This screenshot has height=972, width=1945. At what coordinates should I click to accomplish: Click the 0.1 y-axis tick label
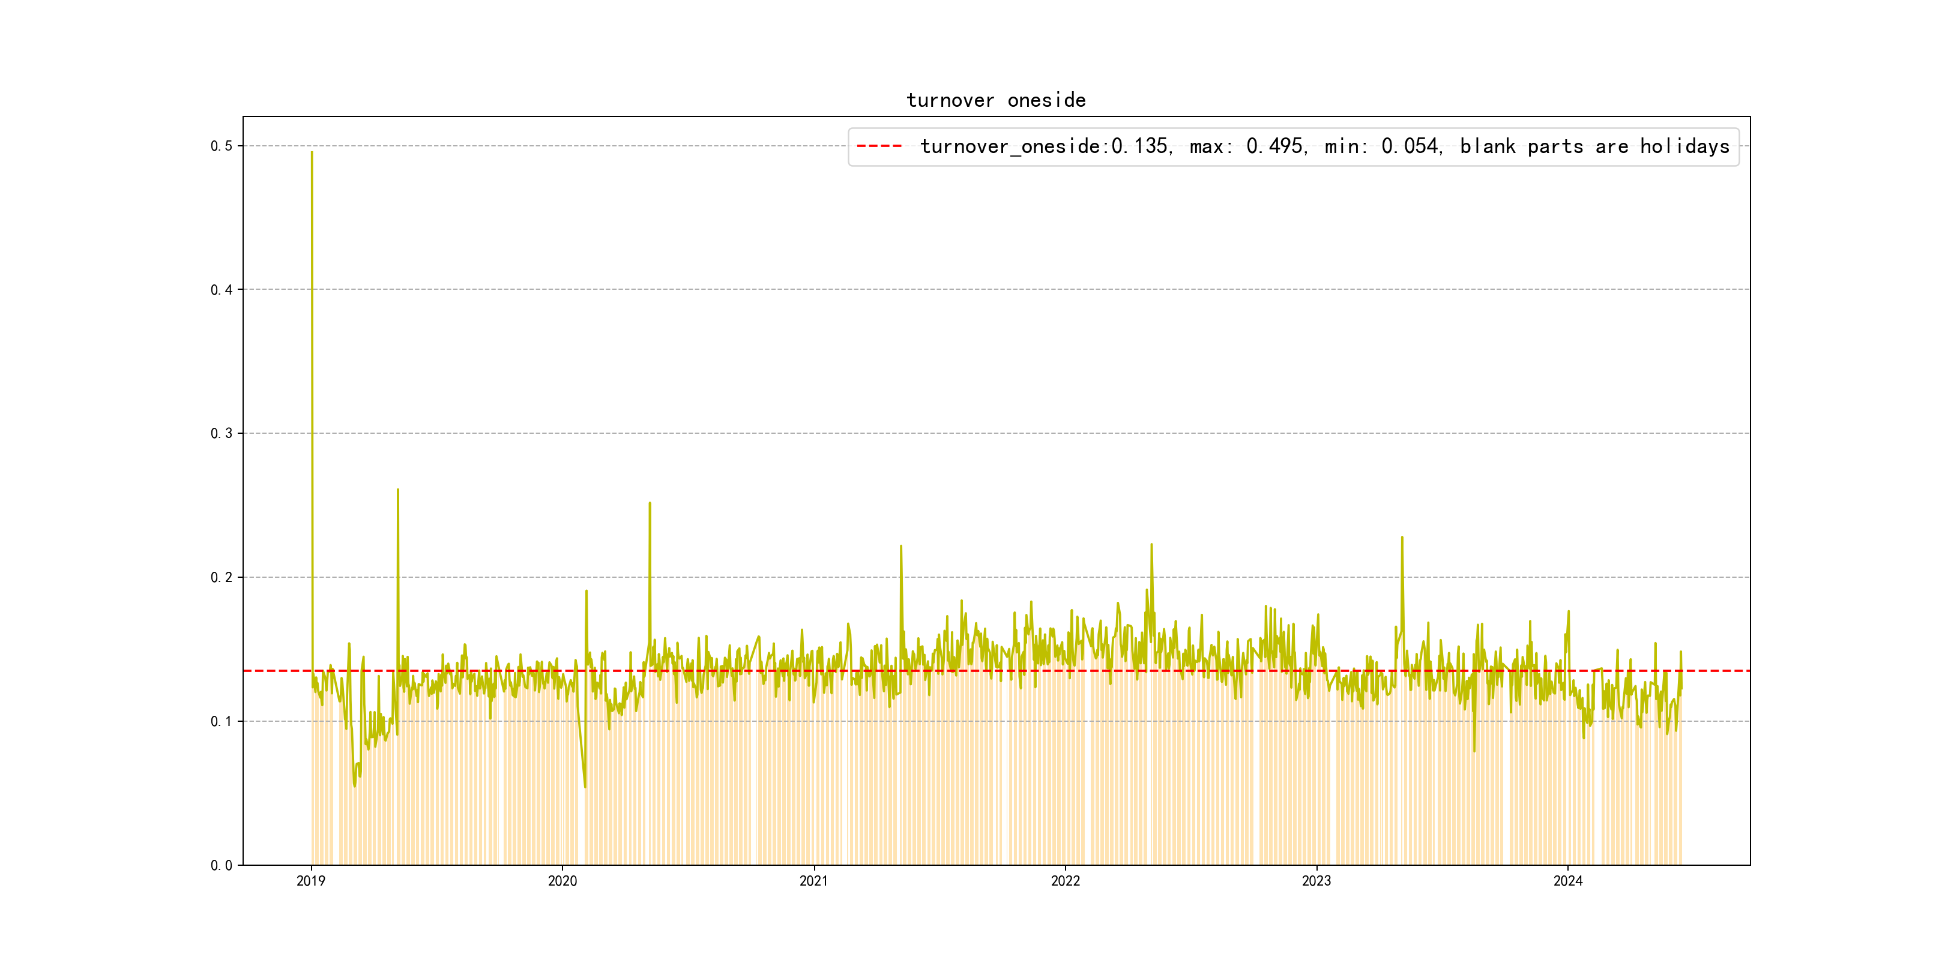coord(222,721)
